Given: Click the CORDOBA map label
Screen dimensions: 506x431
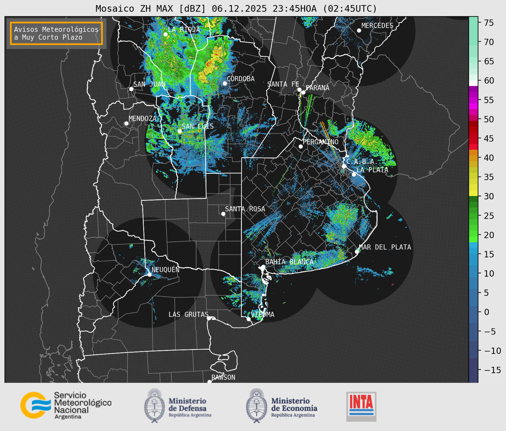Looking at the screenshot, I should pos(241,79).
